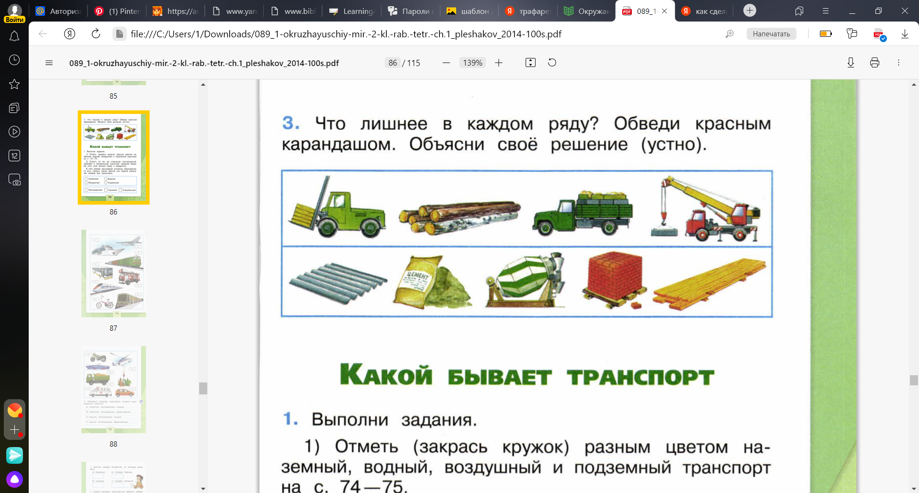This screenshot has height=493, width=919.
Task: Open the notifications bell in sidebar
Action: (x=14, y=36)
